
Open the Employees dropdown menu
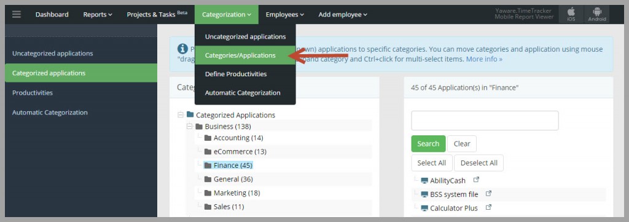point(285,15)
